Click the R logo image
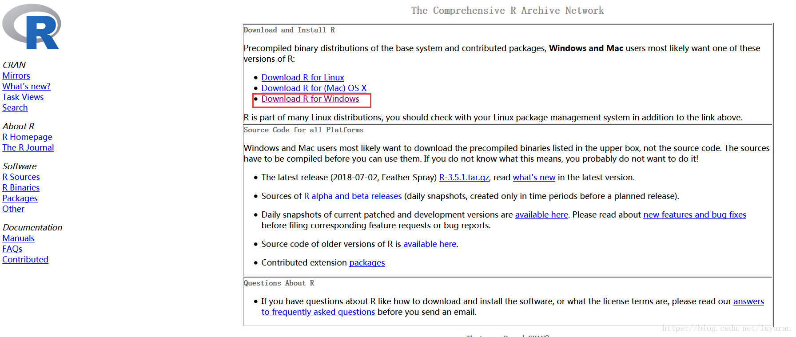This screenshot has height=337, width=796. pos(32,27)
